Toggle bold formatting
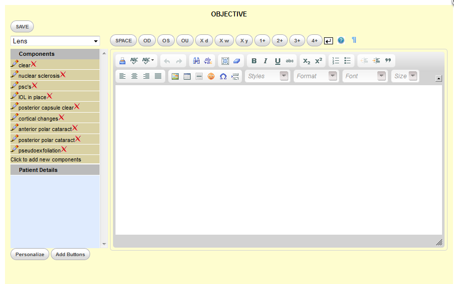This screenshot has height=284, width=454. (254, 61)
